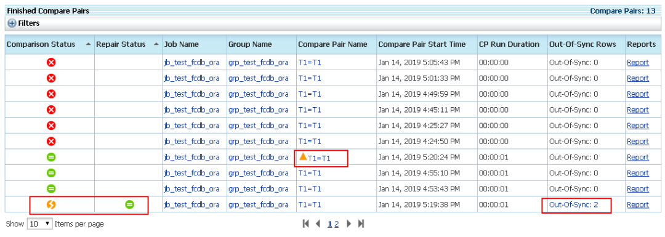Viewport: 665px width, 237px height.
Task: Open jb_test_fcdb_ora job in 4:49:59 PM row
Action: pos(191,94)
